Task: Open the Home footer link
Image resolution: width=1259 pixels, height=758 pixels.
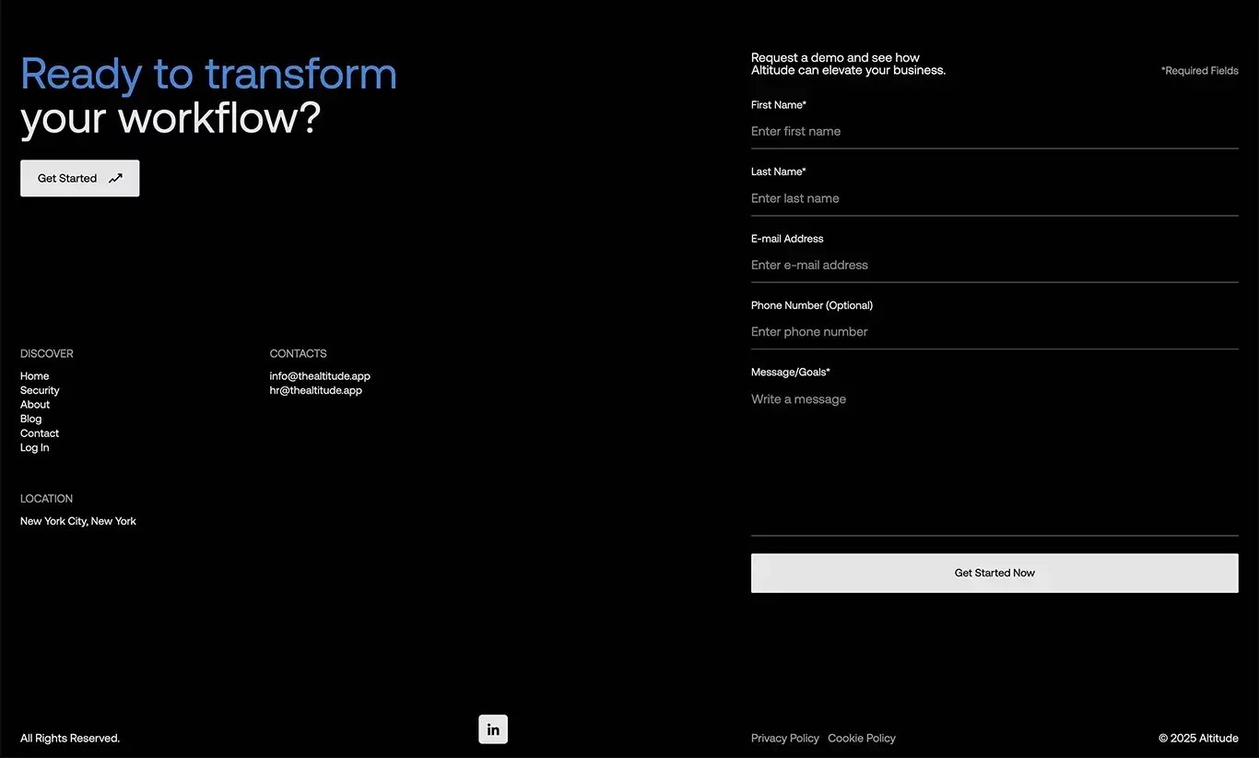Action: point(35,376)
